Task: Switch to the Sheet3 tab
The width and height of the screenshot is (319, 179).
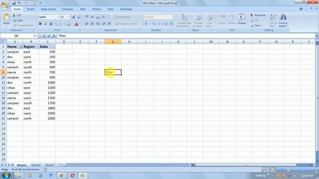Action: click(x=50, y=165)
